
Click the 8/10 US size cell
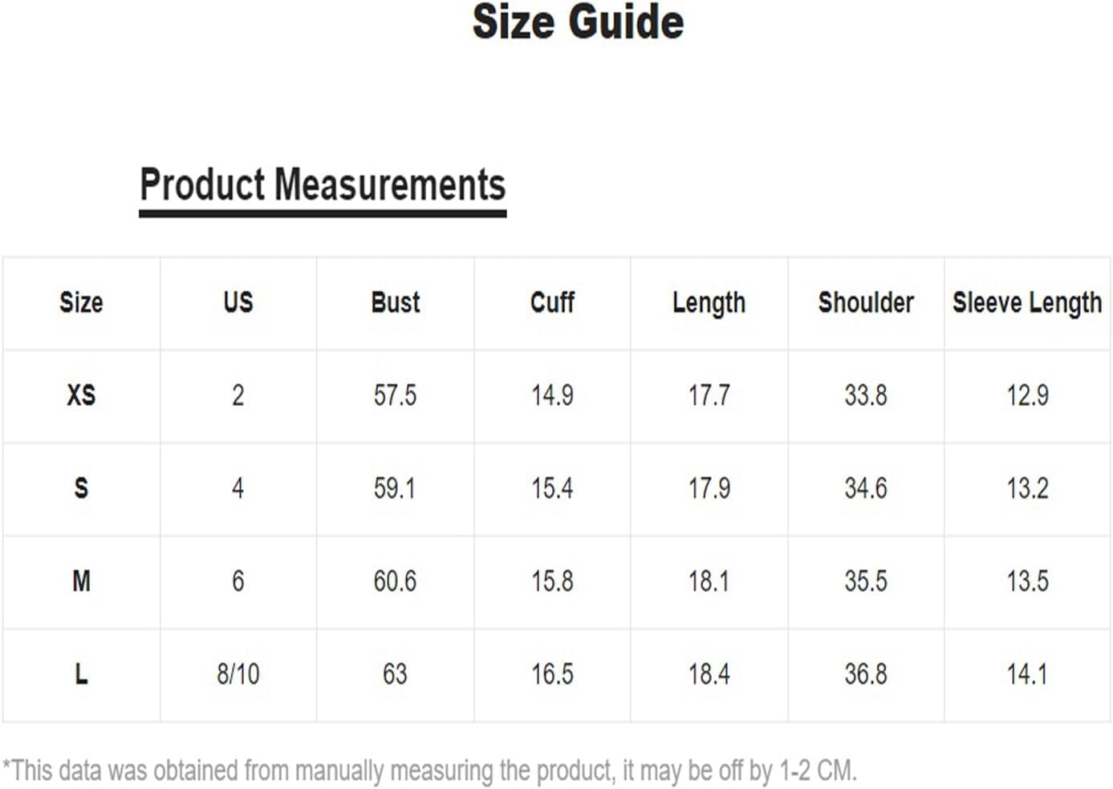pyautogui.click(x=238, y=674)
